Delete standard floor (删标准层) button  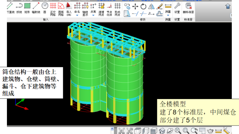(189, 8)
